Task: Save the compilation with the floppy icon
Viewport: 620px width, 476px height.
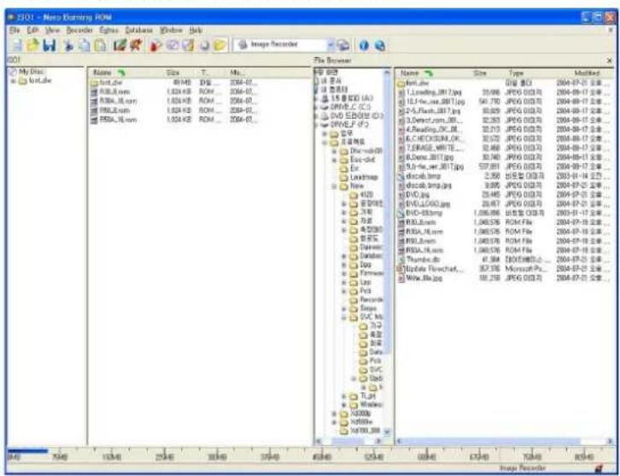Action: coord(50,45)
